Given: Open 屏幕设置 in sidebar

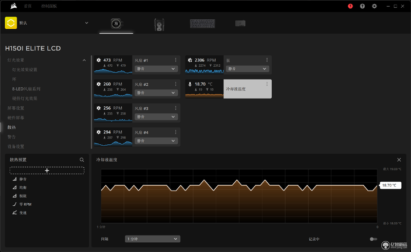Looking at the screenshot, I should (x=16, y=108).
